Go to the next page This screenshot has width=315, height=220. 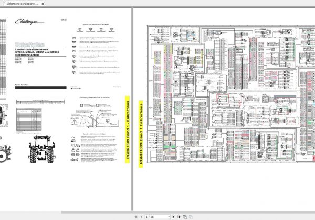point(173,217)
